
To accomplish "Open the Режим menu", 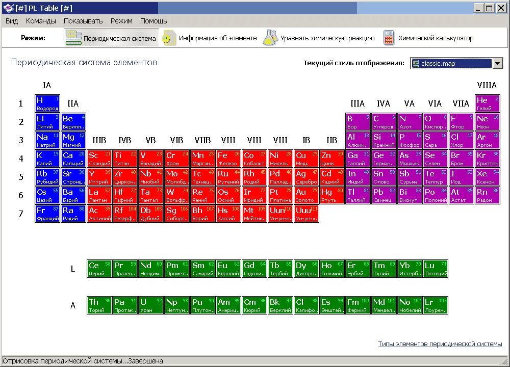I will (x=121, y=21).
